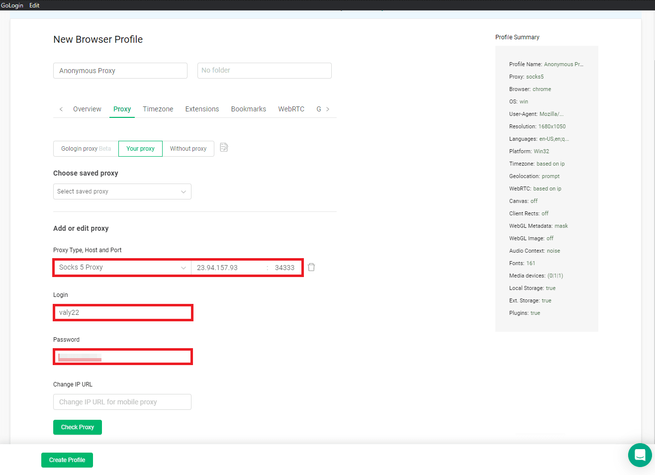Select the Without proxy option
The image size is (655, 475).
[188, 148]
